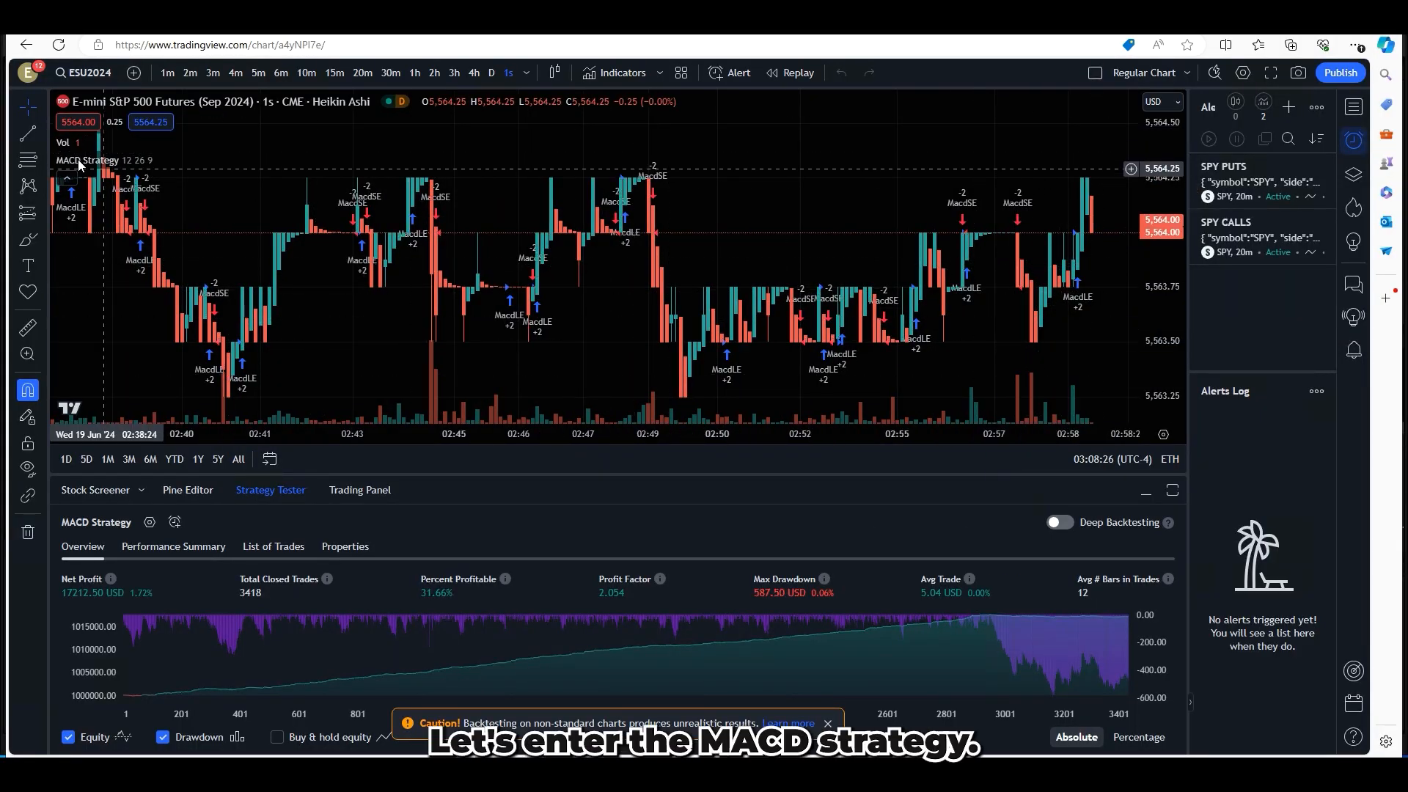Image resolution: width=1408 pixels, height=792 pixels.
Task: Open the go to date calendar icon
Action: pyautogui.click(x=270, y=459)
